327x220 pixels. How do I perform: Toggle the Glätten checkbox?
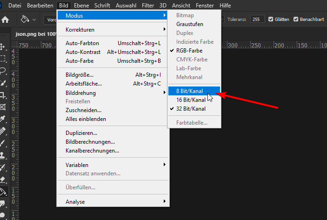[x=271, y=20]
